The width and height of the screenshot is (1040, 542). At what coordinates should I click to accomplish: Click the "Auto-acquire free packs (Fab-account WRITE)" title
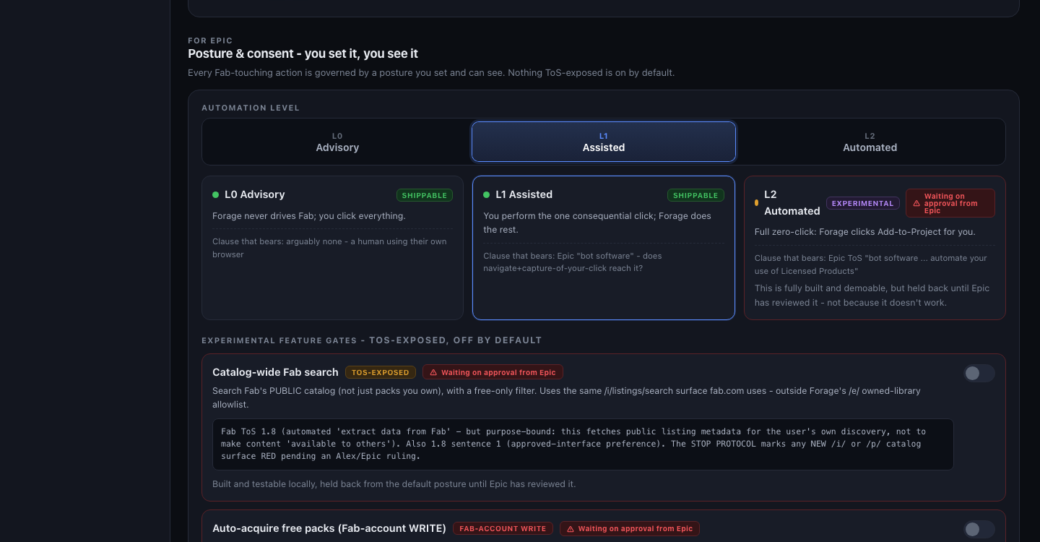[329, 528]
